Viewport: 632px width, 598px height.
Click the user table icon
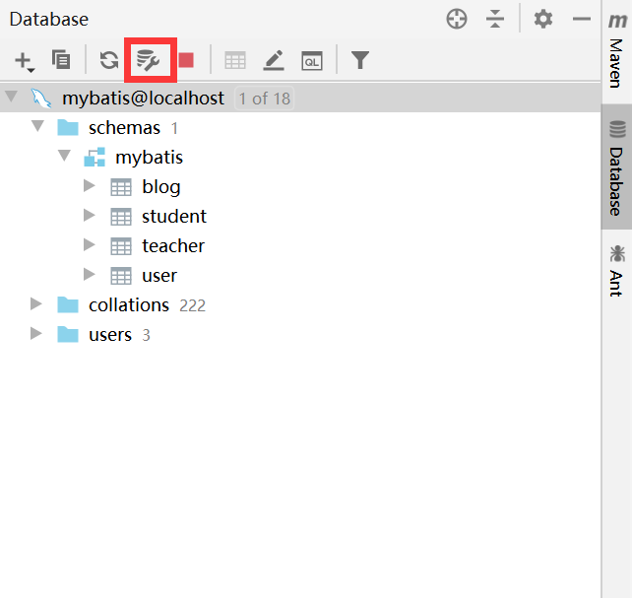pos(121,276)
